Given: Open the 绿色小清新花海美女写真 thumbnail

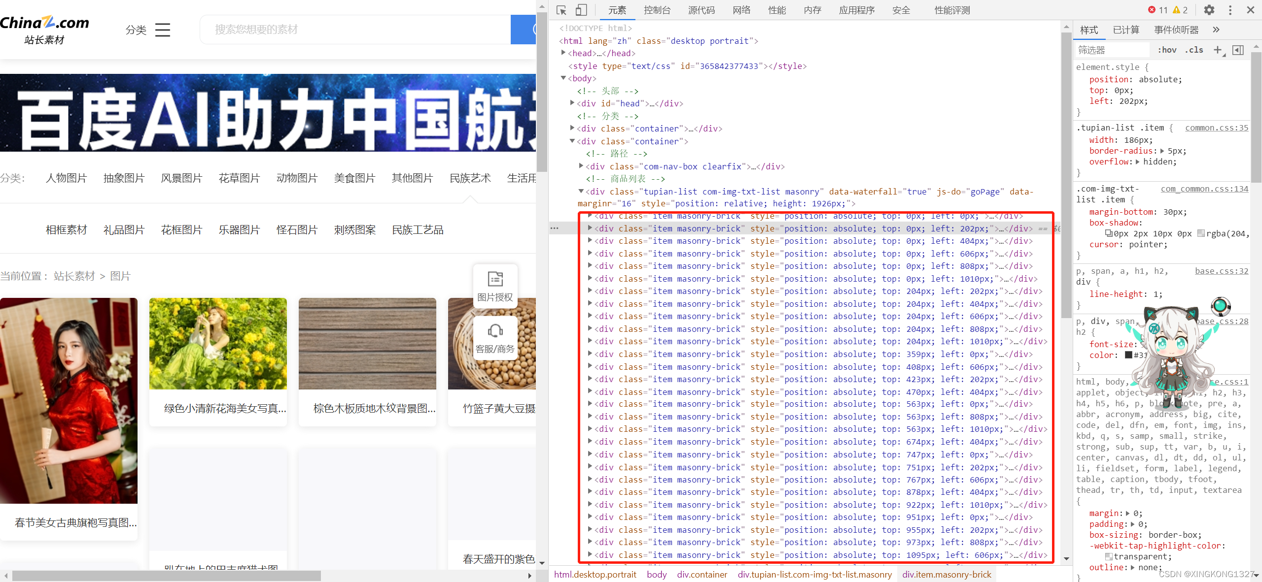Looking at the screenshot, I should [218, 344].
